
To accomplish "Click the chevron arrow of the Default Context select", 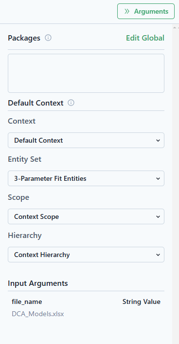I will point(158,140).
